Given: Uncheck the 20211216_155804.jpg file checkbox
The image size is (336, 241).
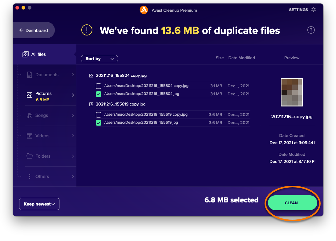Looking at the screenshot, I should (99, 94).
